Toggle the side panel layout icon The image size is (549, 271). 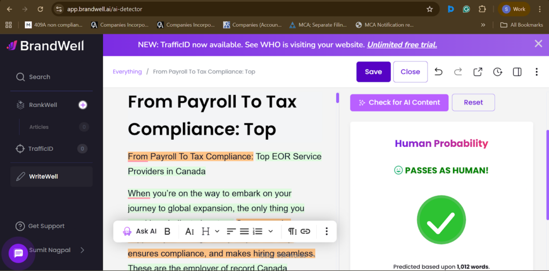[x=517, y=72]
